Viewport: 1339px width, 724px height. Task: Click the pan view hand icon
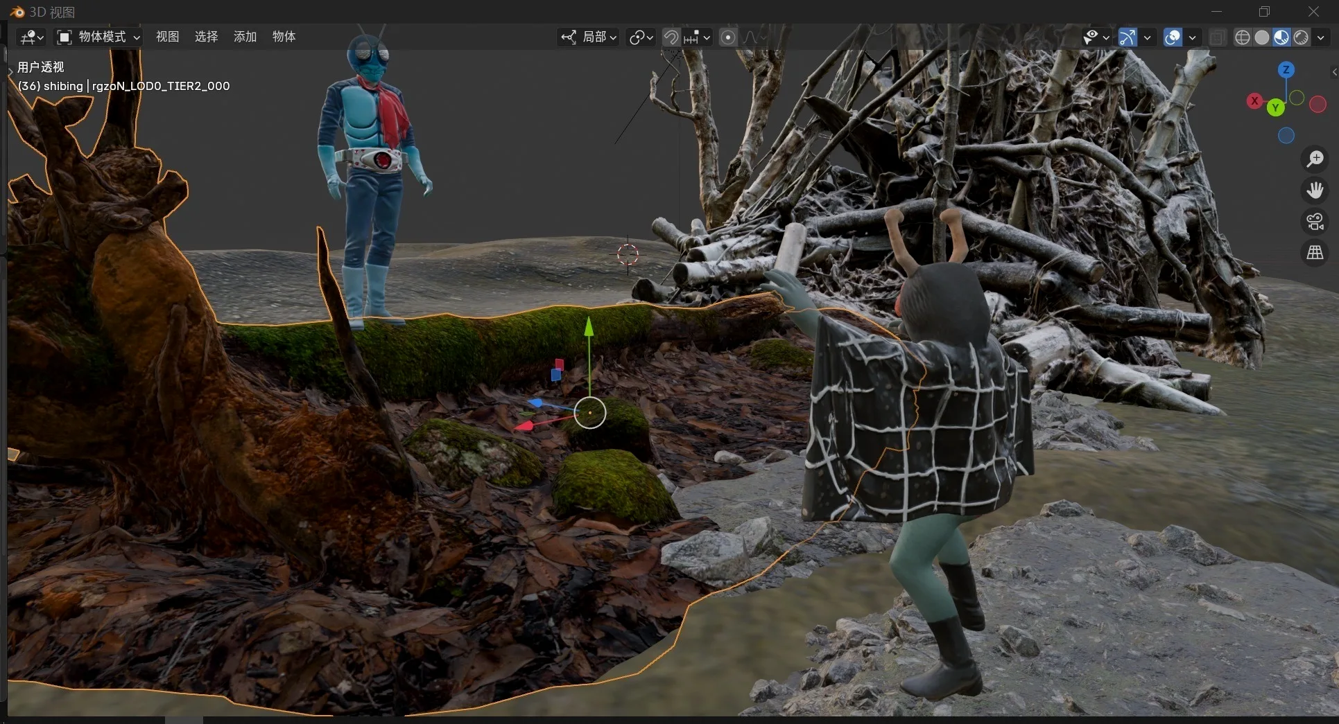coord(1315,190)
